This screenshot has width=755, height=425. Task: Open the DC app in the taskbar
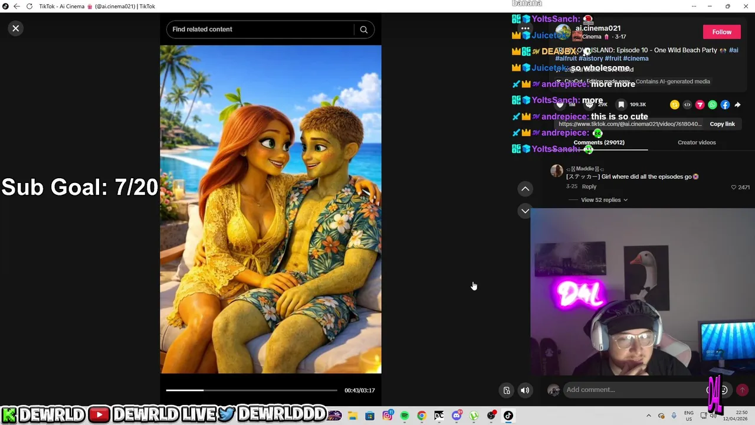pos(439,416)
